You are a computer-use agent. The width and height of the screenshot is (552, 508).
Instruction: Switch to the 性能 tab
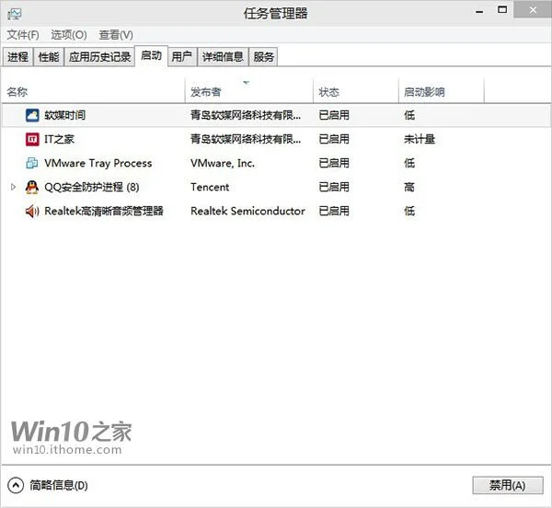[x=49, y=57]
